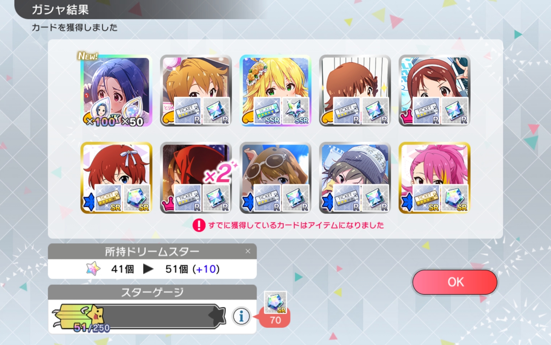Tap SR gem on pink ponytail card

pyautogui.click(x=455, y=198)
